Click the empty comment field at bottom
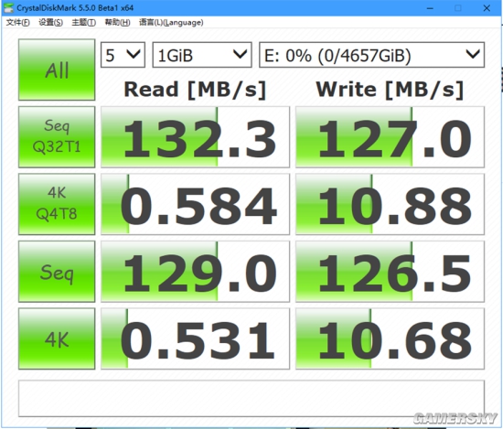The width and height of the screenshot is (503, 429). coord(251,399)
